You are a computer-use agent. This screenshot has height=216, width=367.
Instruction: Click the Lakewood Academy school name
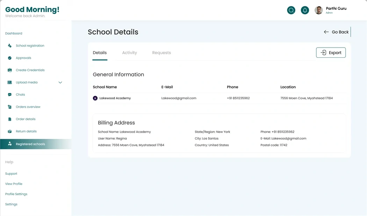[x=115, y=98]
